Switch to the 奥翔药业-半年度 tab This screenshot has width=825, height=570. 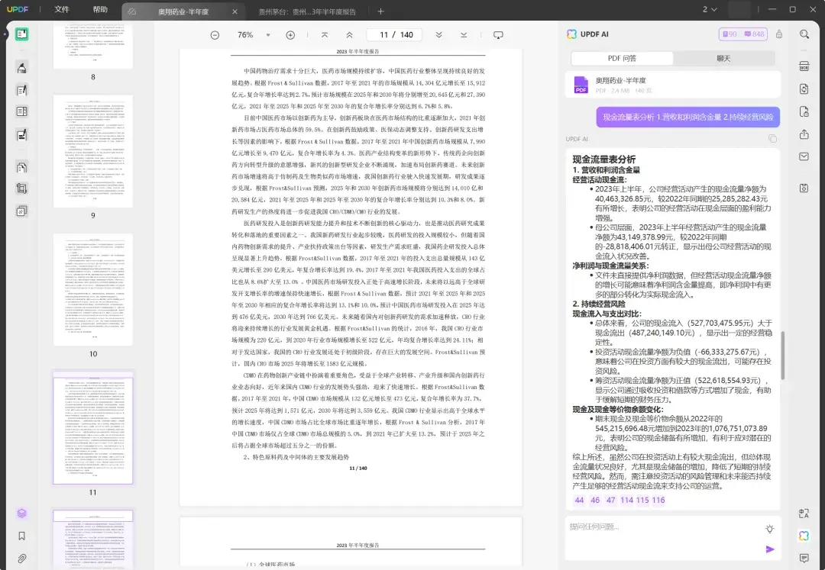tap(183, 11)
